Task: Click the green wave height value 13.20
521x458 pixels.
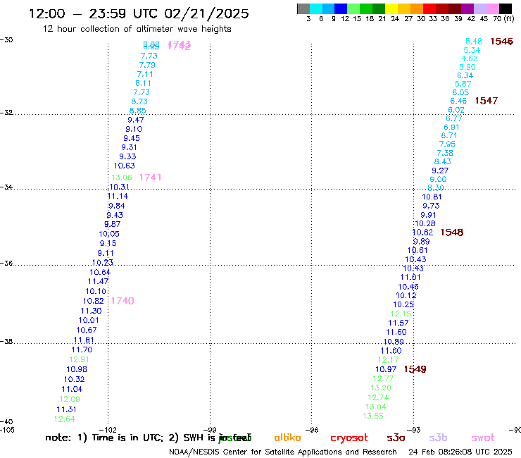Action: pyautogui.click(x=381, y=388)
